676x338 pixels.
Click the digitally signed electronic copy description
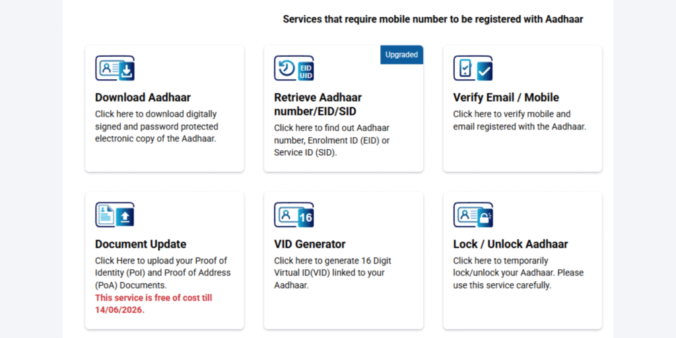[x=156, y=126]
